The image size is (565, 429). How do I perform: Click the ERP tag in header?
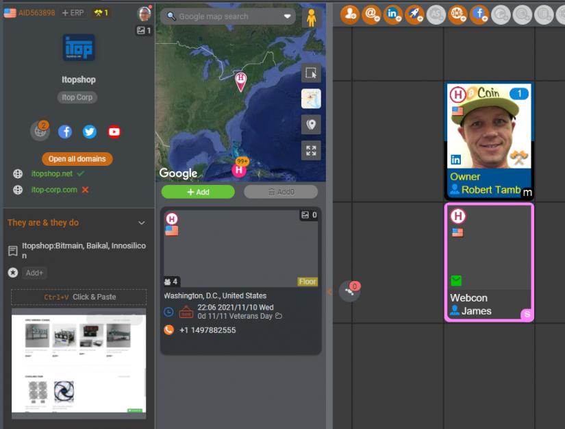(73, 12)
